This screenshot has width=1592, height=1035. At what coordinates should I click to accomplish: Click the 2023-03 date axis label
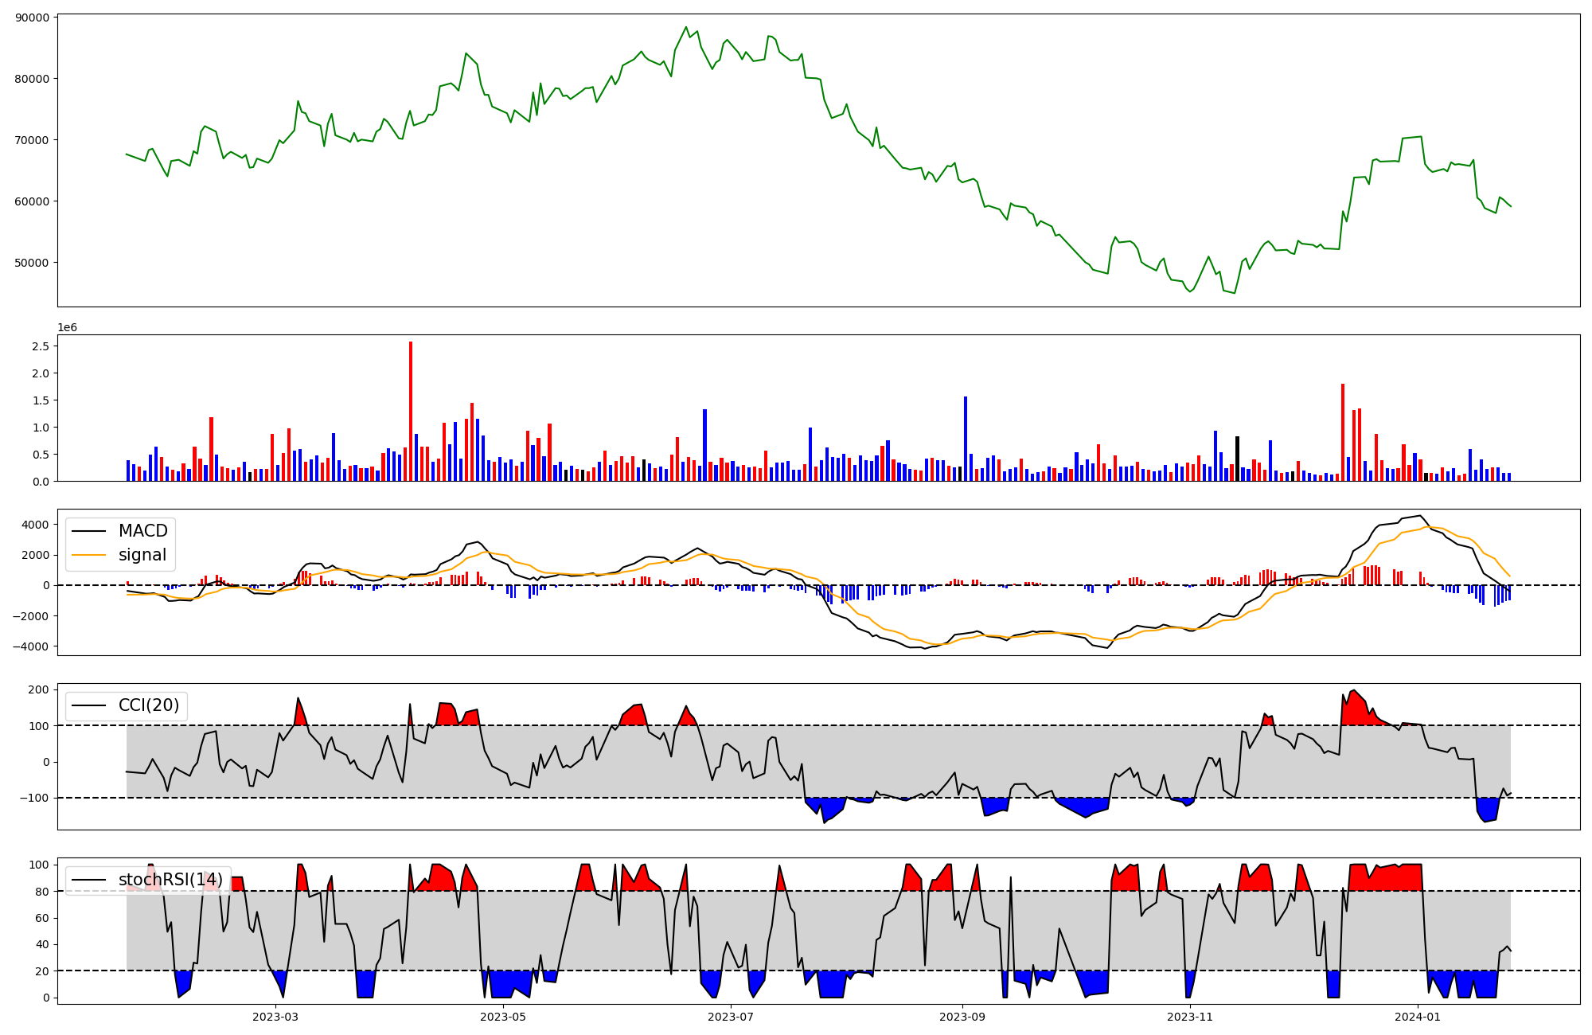[x=275, y=1017]
